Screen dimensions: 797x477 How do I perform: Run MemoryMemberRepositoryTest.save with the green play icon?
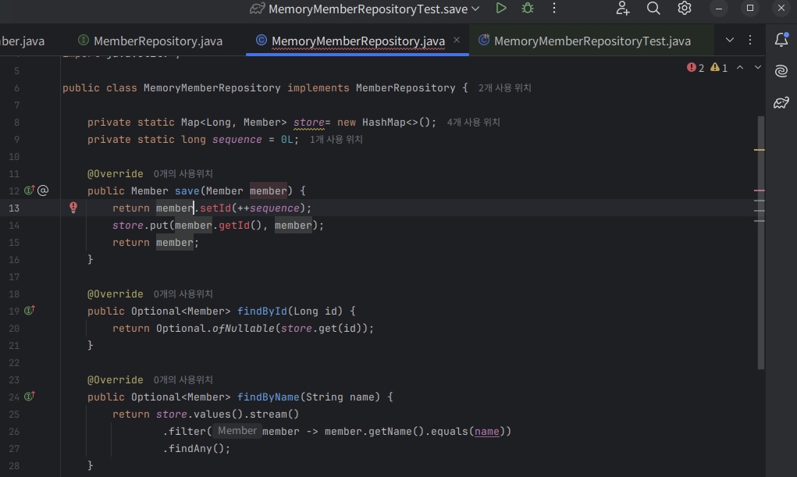[500, 8]
